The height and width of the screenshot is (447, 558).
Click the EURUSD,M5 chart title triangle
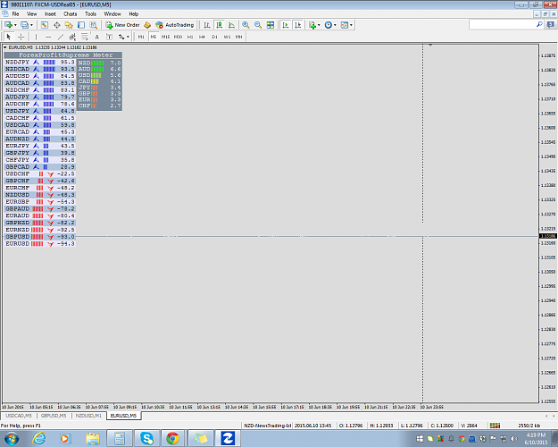(x=5, y=47)
